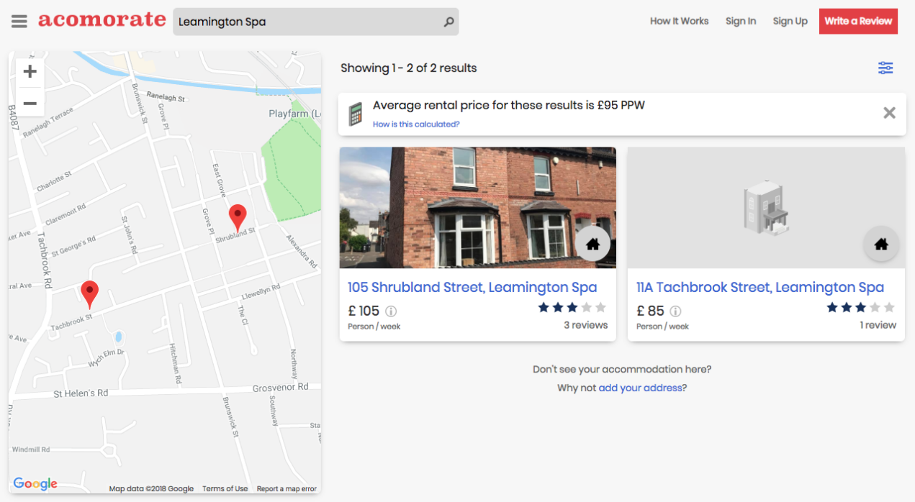Open the Sign Up link
The height and width of the screenshot is (502, 915).
[x=790, y=21]
